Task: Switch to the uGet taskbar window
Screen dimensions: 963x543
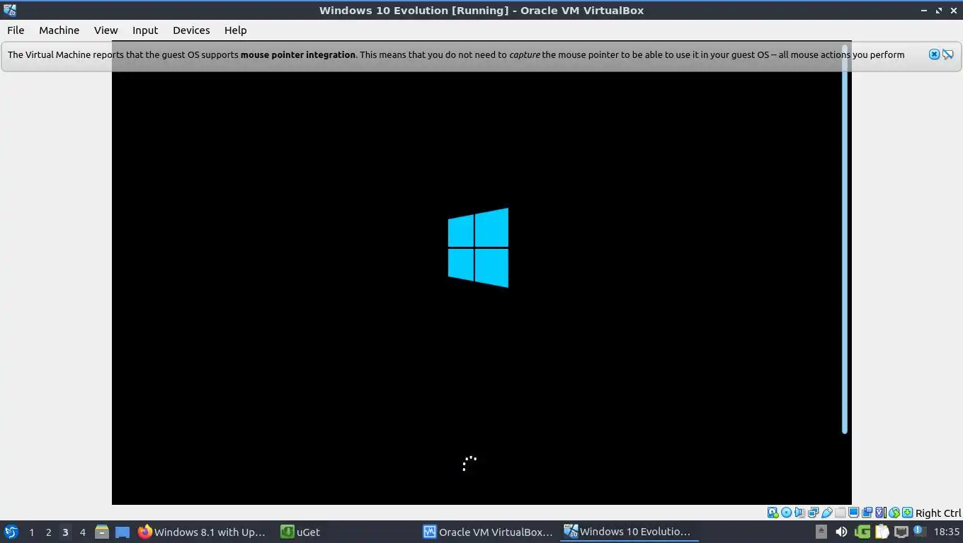Action: tap(300, 532)
